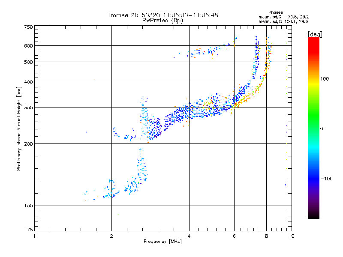Click the 'RwPretec (8p)' subtitle text
The width and height of the screenshot is (343, 257).
coord(162,21)
